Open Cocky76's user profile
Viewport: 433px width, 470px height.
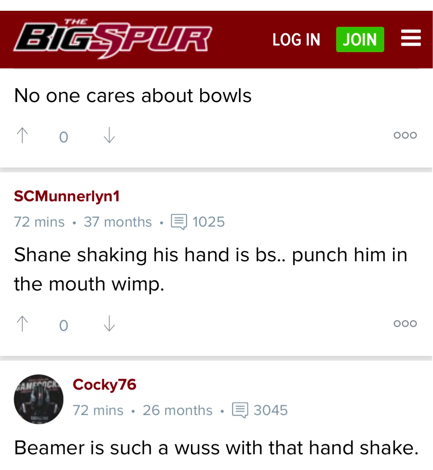tap(104, 384)
